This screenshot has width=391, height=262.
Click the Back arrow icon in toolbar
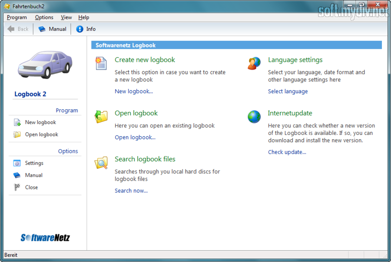tap(11, 29)
